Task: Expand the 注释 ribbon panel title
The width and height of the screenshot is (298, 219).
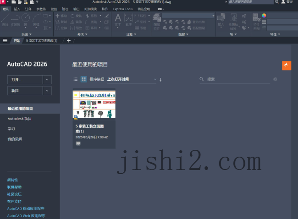Action: (131, 34)
